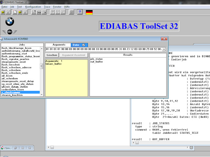Click the middle window's scroll-left arrow

pos(49,147)
